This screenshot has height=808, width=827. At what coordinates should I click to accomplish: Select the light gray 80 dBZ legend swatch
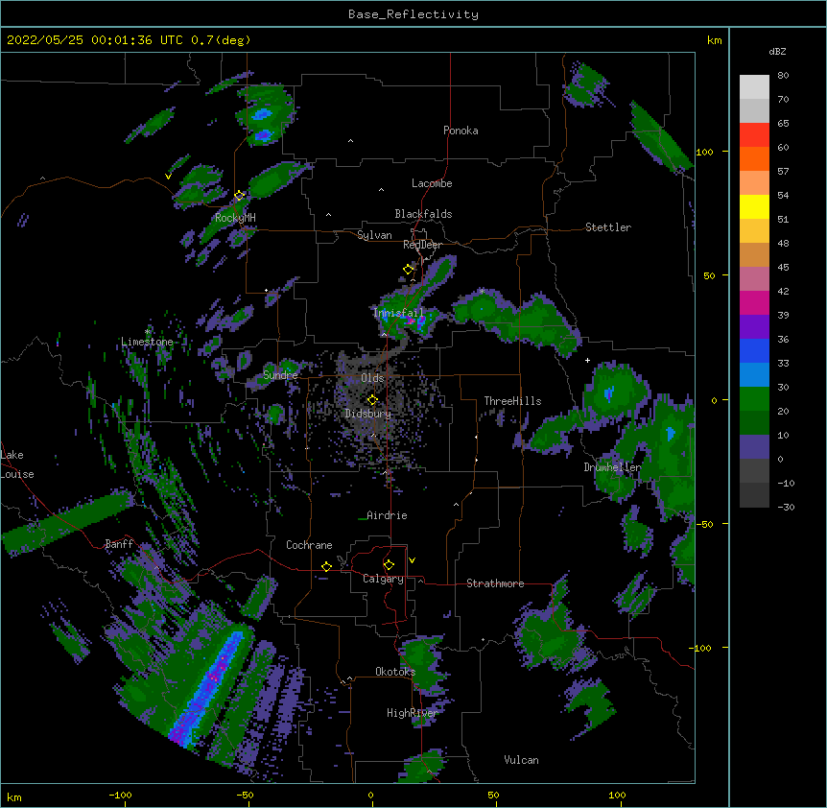754,87
